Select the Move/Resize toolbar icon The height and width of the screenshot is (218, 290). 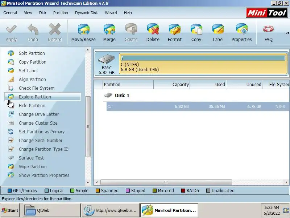pyautogui.click(x=83, y=29)
